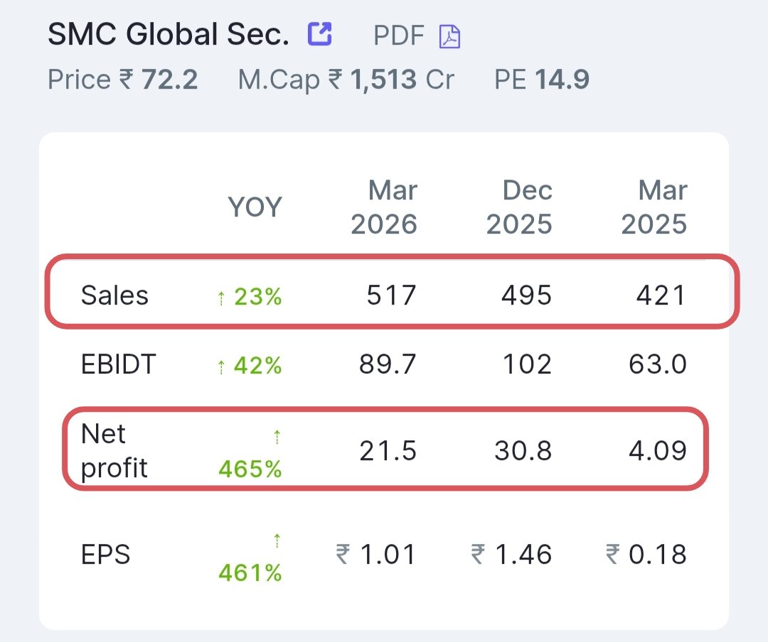Screen dimensions: 768x642
Task: Select the Dec 2025 column header
Action: [x=519, y=207]
